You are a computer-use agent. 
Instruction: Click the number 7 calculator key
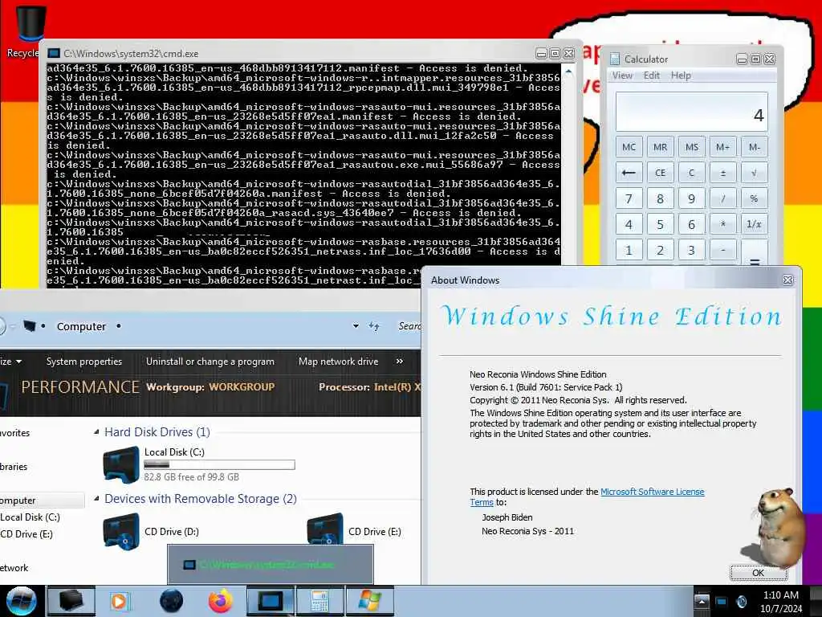click(x=629, y=198)
